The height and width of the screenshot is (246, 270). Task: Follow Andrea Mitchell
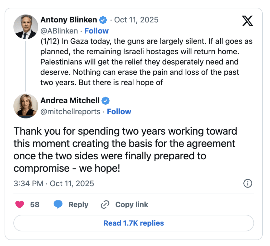[x=119, y=112]
